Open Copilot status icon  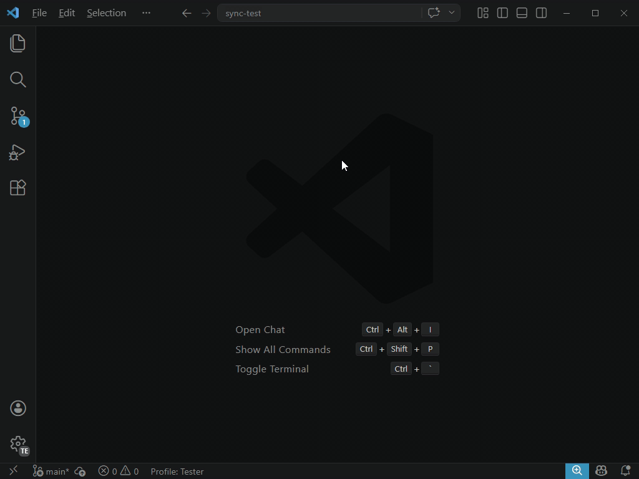click(x=601, y=472)
